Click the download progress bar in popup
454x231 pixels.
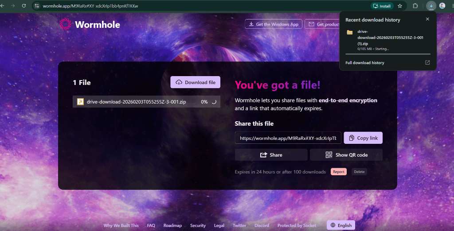click(388, 54)
